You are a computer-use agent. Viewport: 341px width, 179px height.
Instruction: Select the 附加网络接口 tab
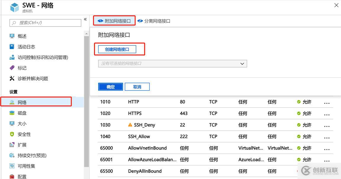(114, 21)
